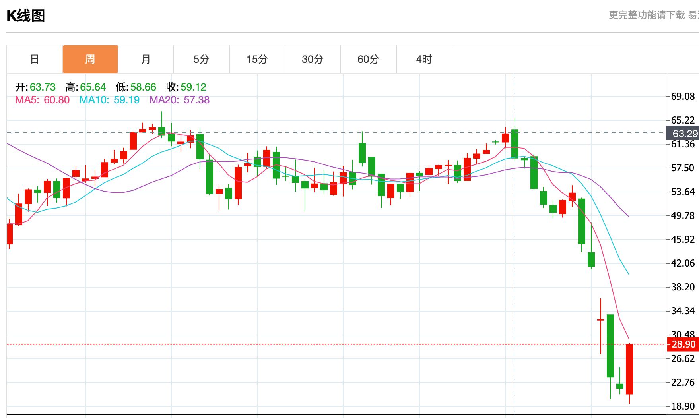Click the 高:65.64 high price value

pos(86,87)
